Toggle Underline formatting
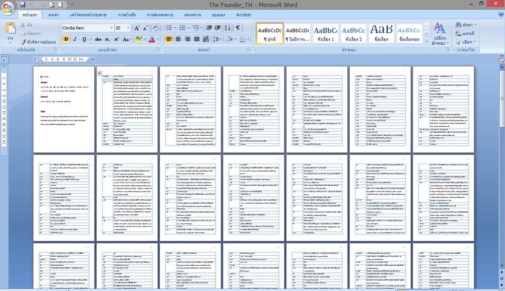505x291 pixels. coord(84,39)
